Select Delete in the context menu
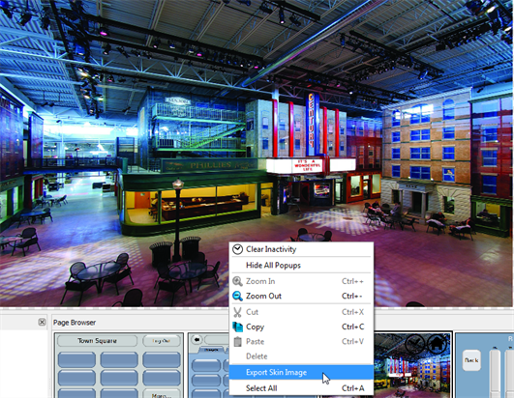The image size is (514, 398). point(301,356)
